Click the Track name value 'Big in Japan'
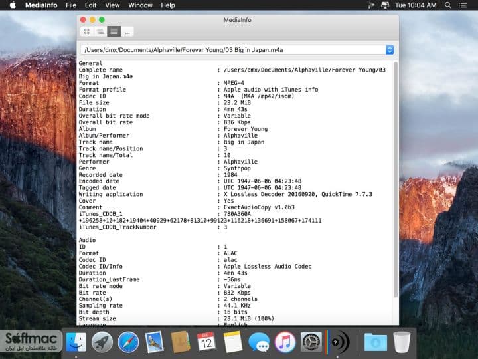The height and width of the screenshot is (359, 478). (x=244, y=142)
